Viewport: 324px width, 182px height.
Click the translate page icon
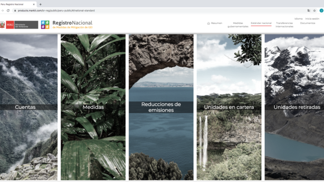click(309, 11)
